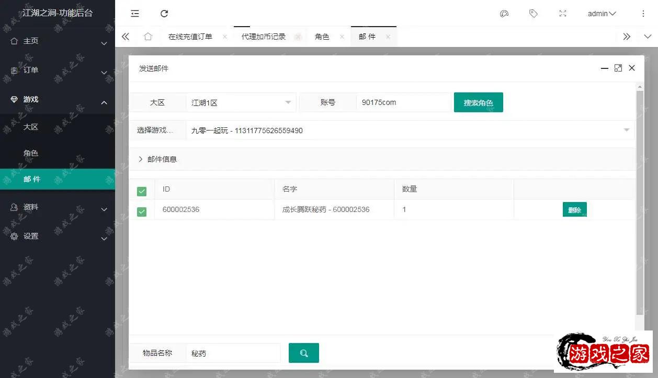Open the 角色 sidebar menu item
The image size is (658, 378).
coord(31,153)
